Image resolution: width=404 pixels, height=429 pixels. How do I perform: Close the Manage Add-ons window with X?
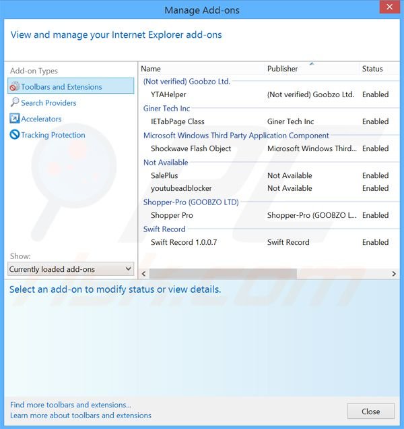tap(389, 7)
